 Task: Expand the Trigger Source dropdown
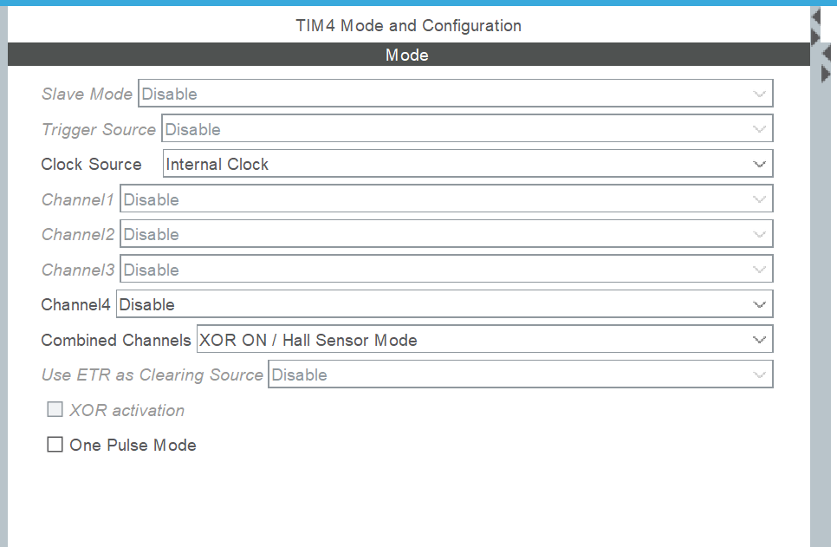click(467, 129)
